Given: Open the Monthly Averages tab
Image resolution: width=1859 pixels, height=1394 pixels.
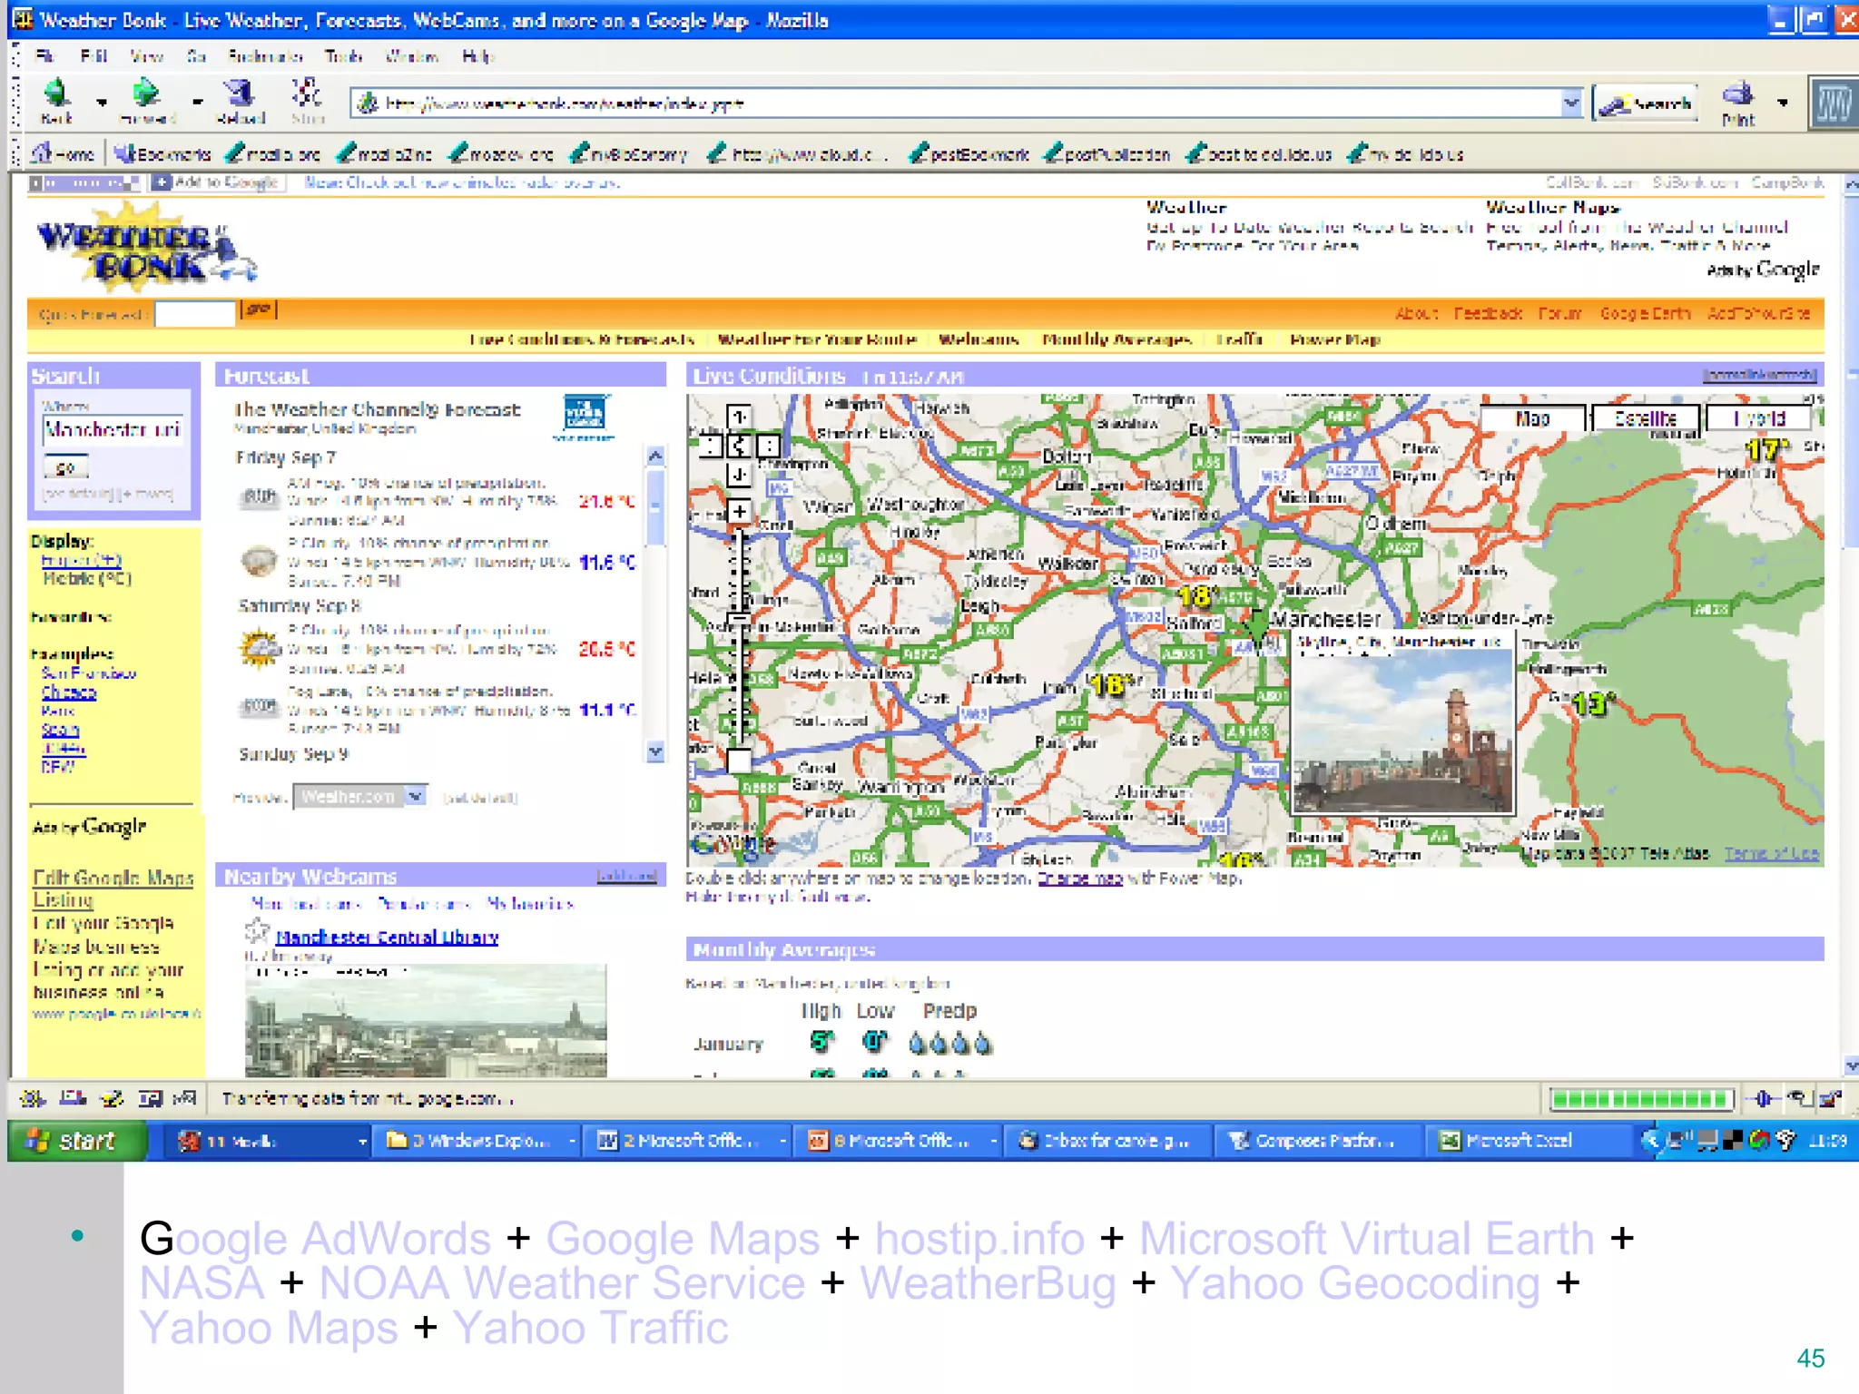Looking at the screenshot, I should point(1116,339).
